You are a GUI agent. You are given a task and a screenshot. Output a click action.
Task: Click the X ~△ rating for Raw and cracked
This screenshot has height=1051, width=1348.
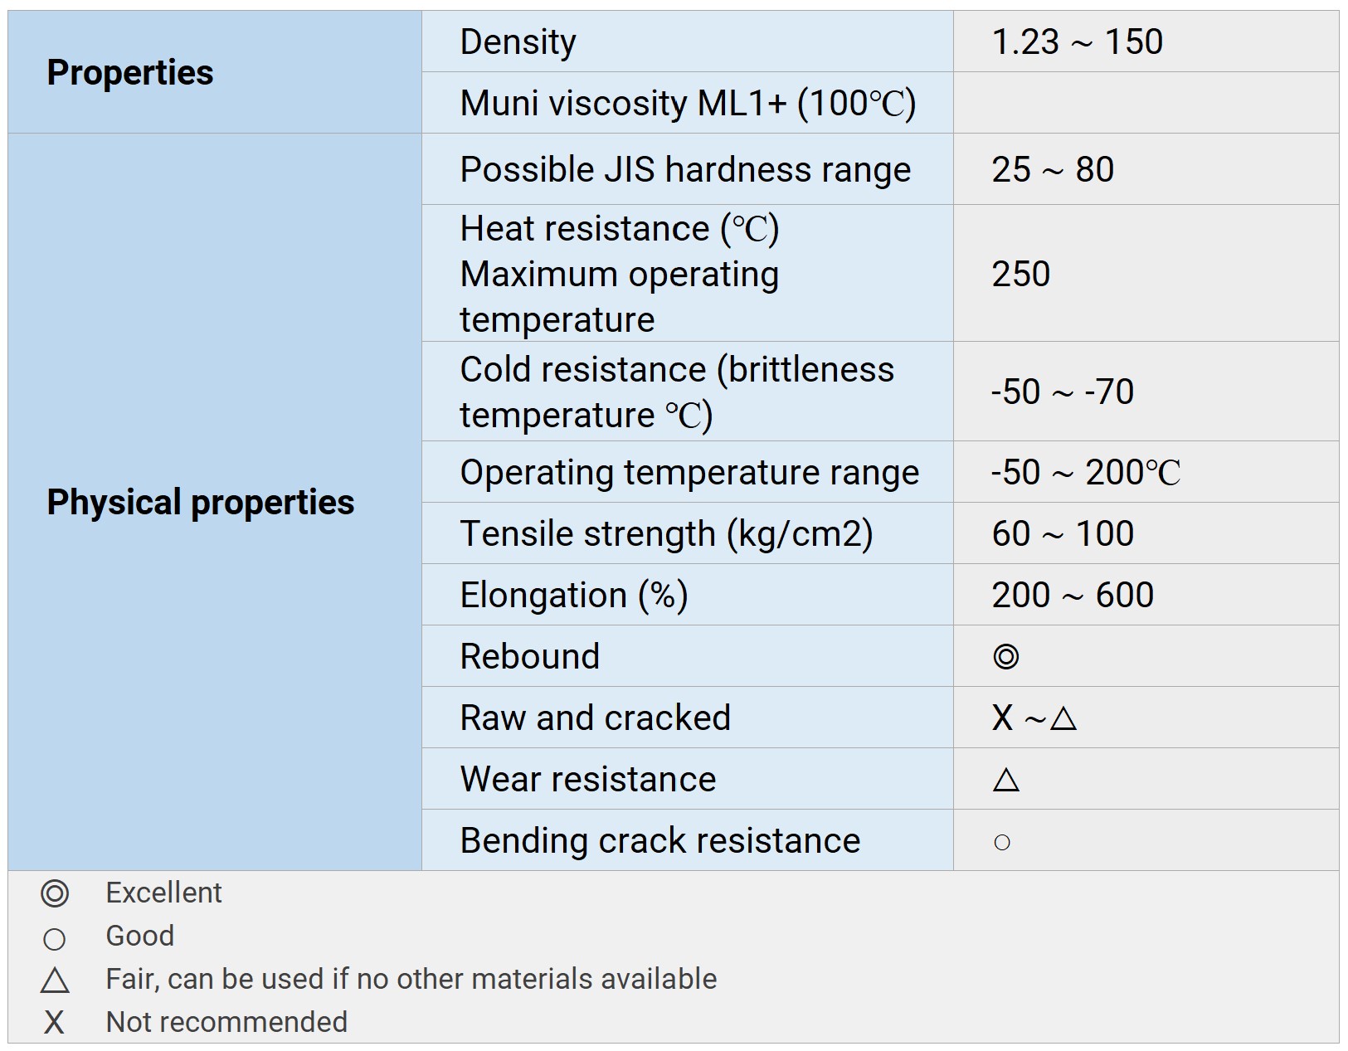(1034, 718)
